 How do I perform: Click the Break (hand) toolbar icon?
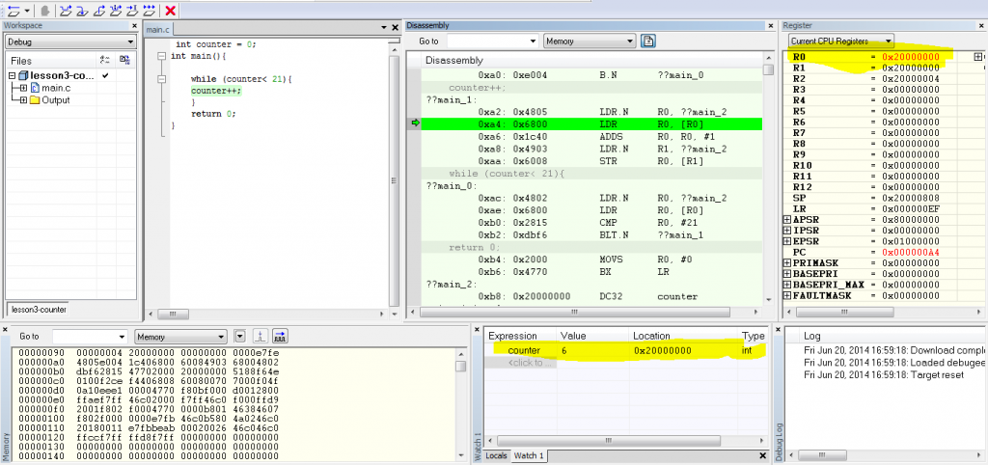44,11
